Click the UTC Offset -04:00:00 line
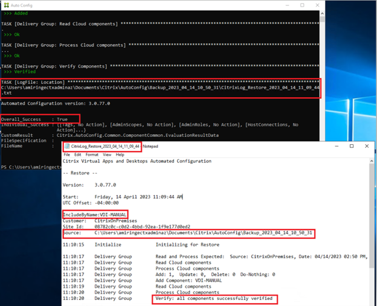Image resolution: width=377 pixels, height=306 pixels. coord(91,203)
